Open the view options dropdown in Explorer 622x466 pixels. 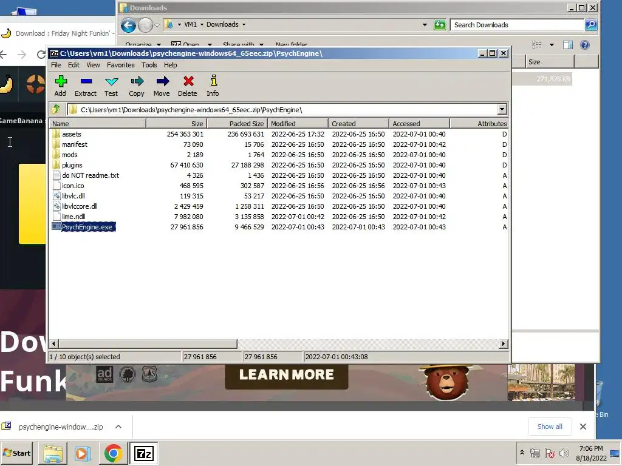click(552, 45)
